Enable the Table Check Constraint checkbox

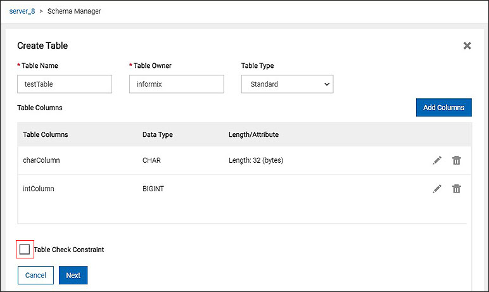click(x=25, y=250)
